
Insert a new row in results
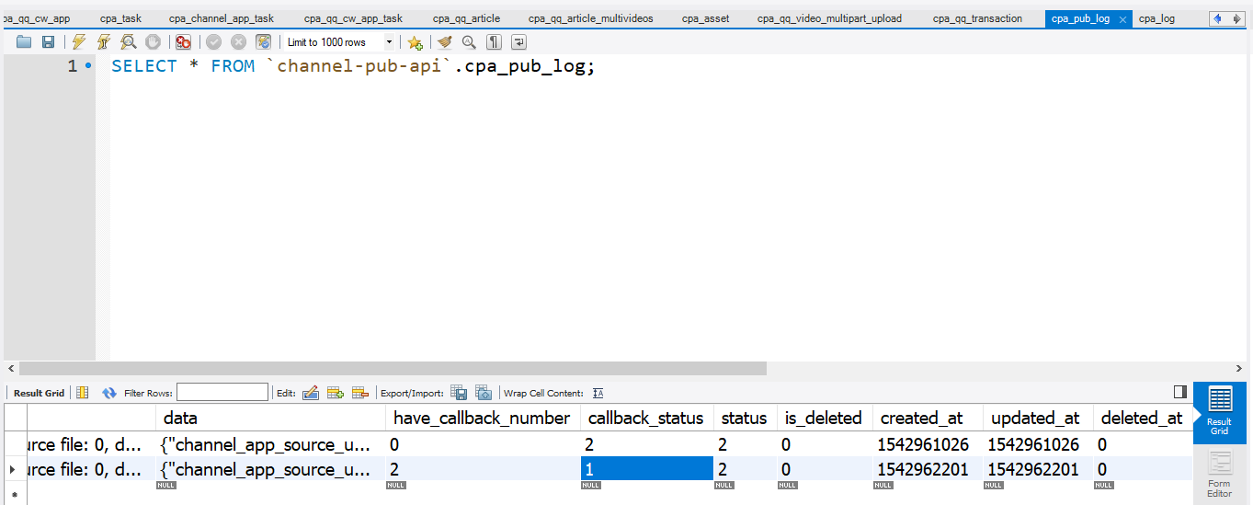[x=336, y=393]
